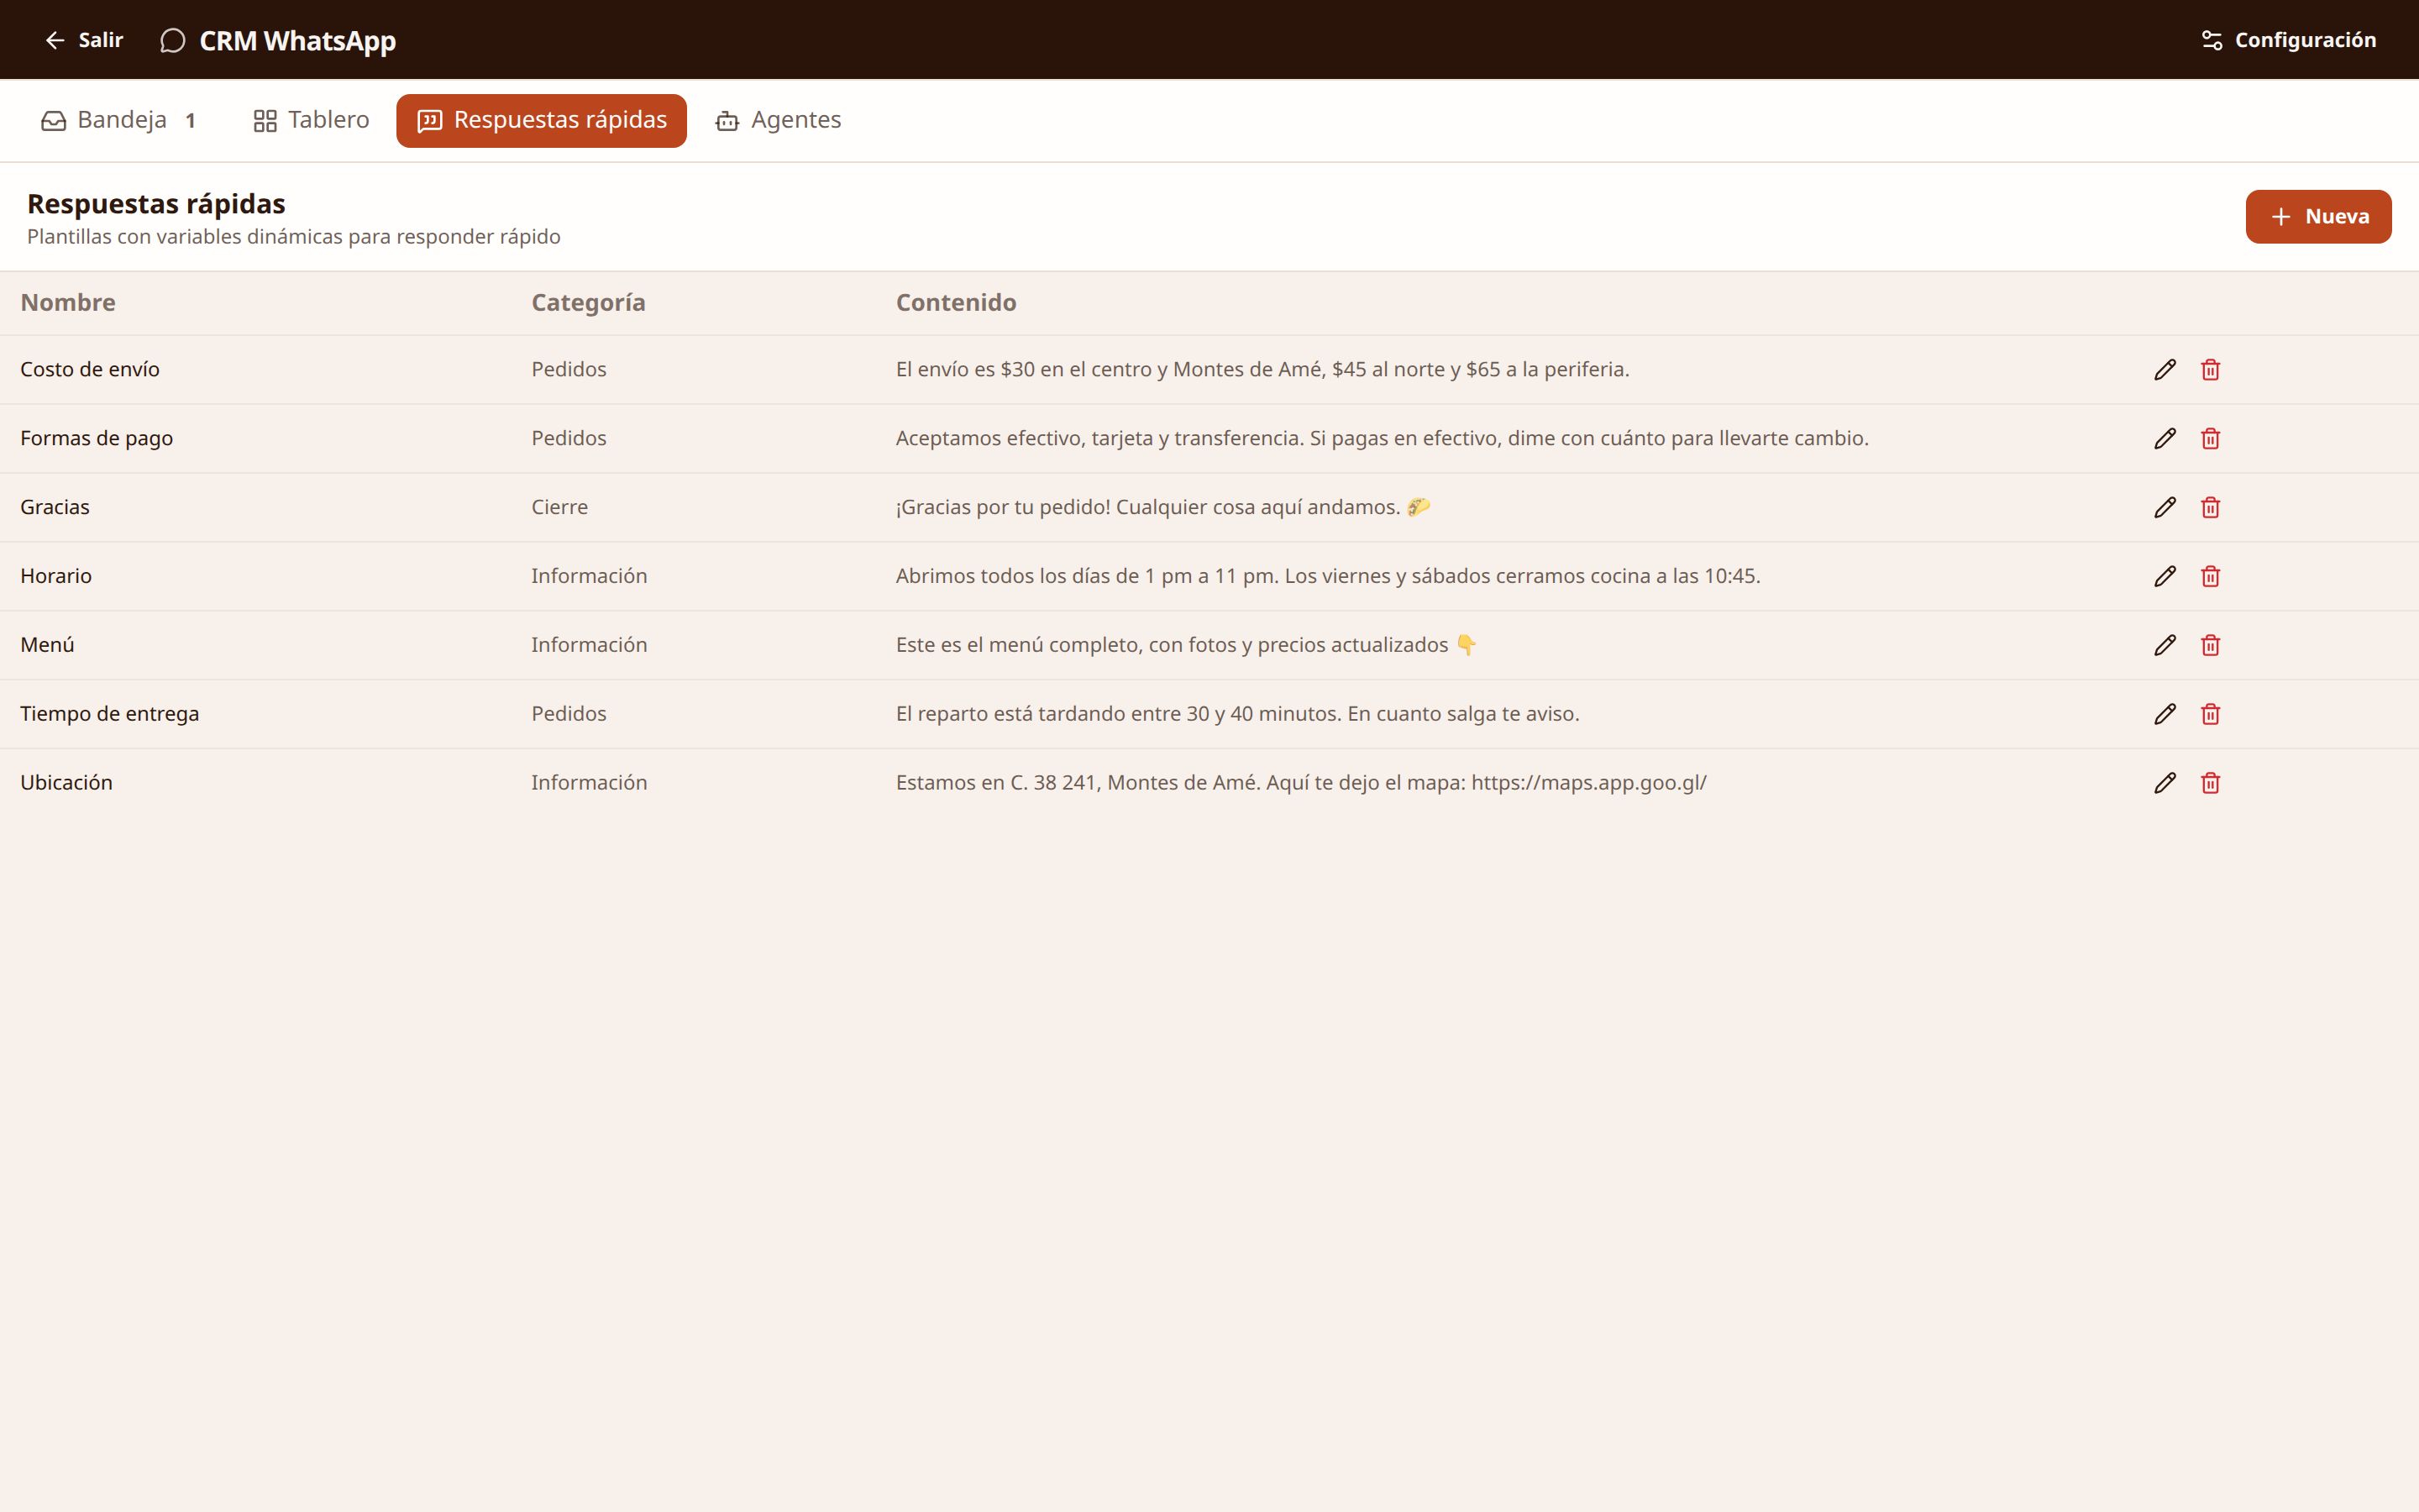This screenshot has height=1512, width=2419.
Task: Select the Tiempo de entrega row name
Action: [x=110, y=714]
